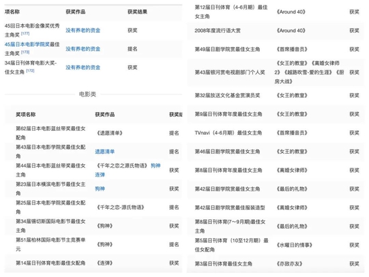369x277 pixels.
Task: Open 没有养老的资金 link in 34届日刊体育电影大奖 row
Action: click(83, 68)
